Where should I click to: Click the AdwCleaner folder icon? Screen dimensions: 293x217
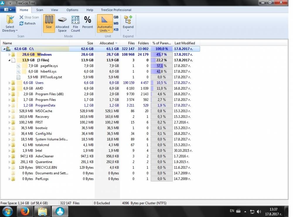pyautogui.click(x=13, y=156)
